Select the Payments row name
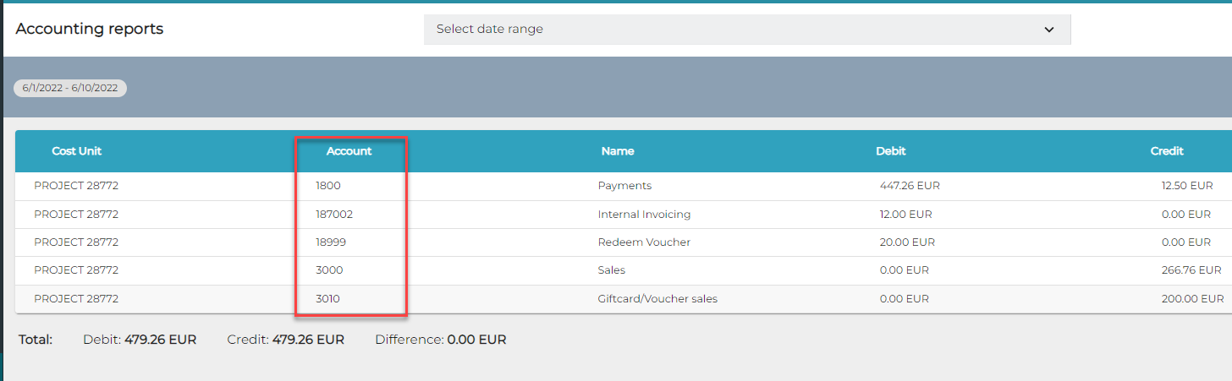This screenshot has height=381, width=1232. (624, 186)
